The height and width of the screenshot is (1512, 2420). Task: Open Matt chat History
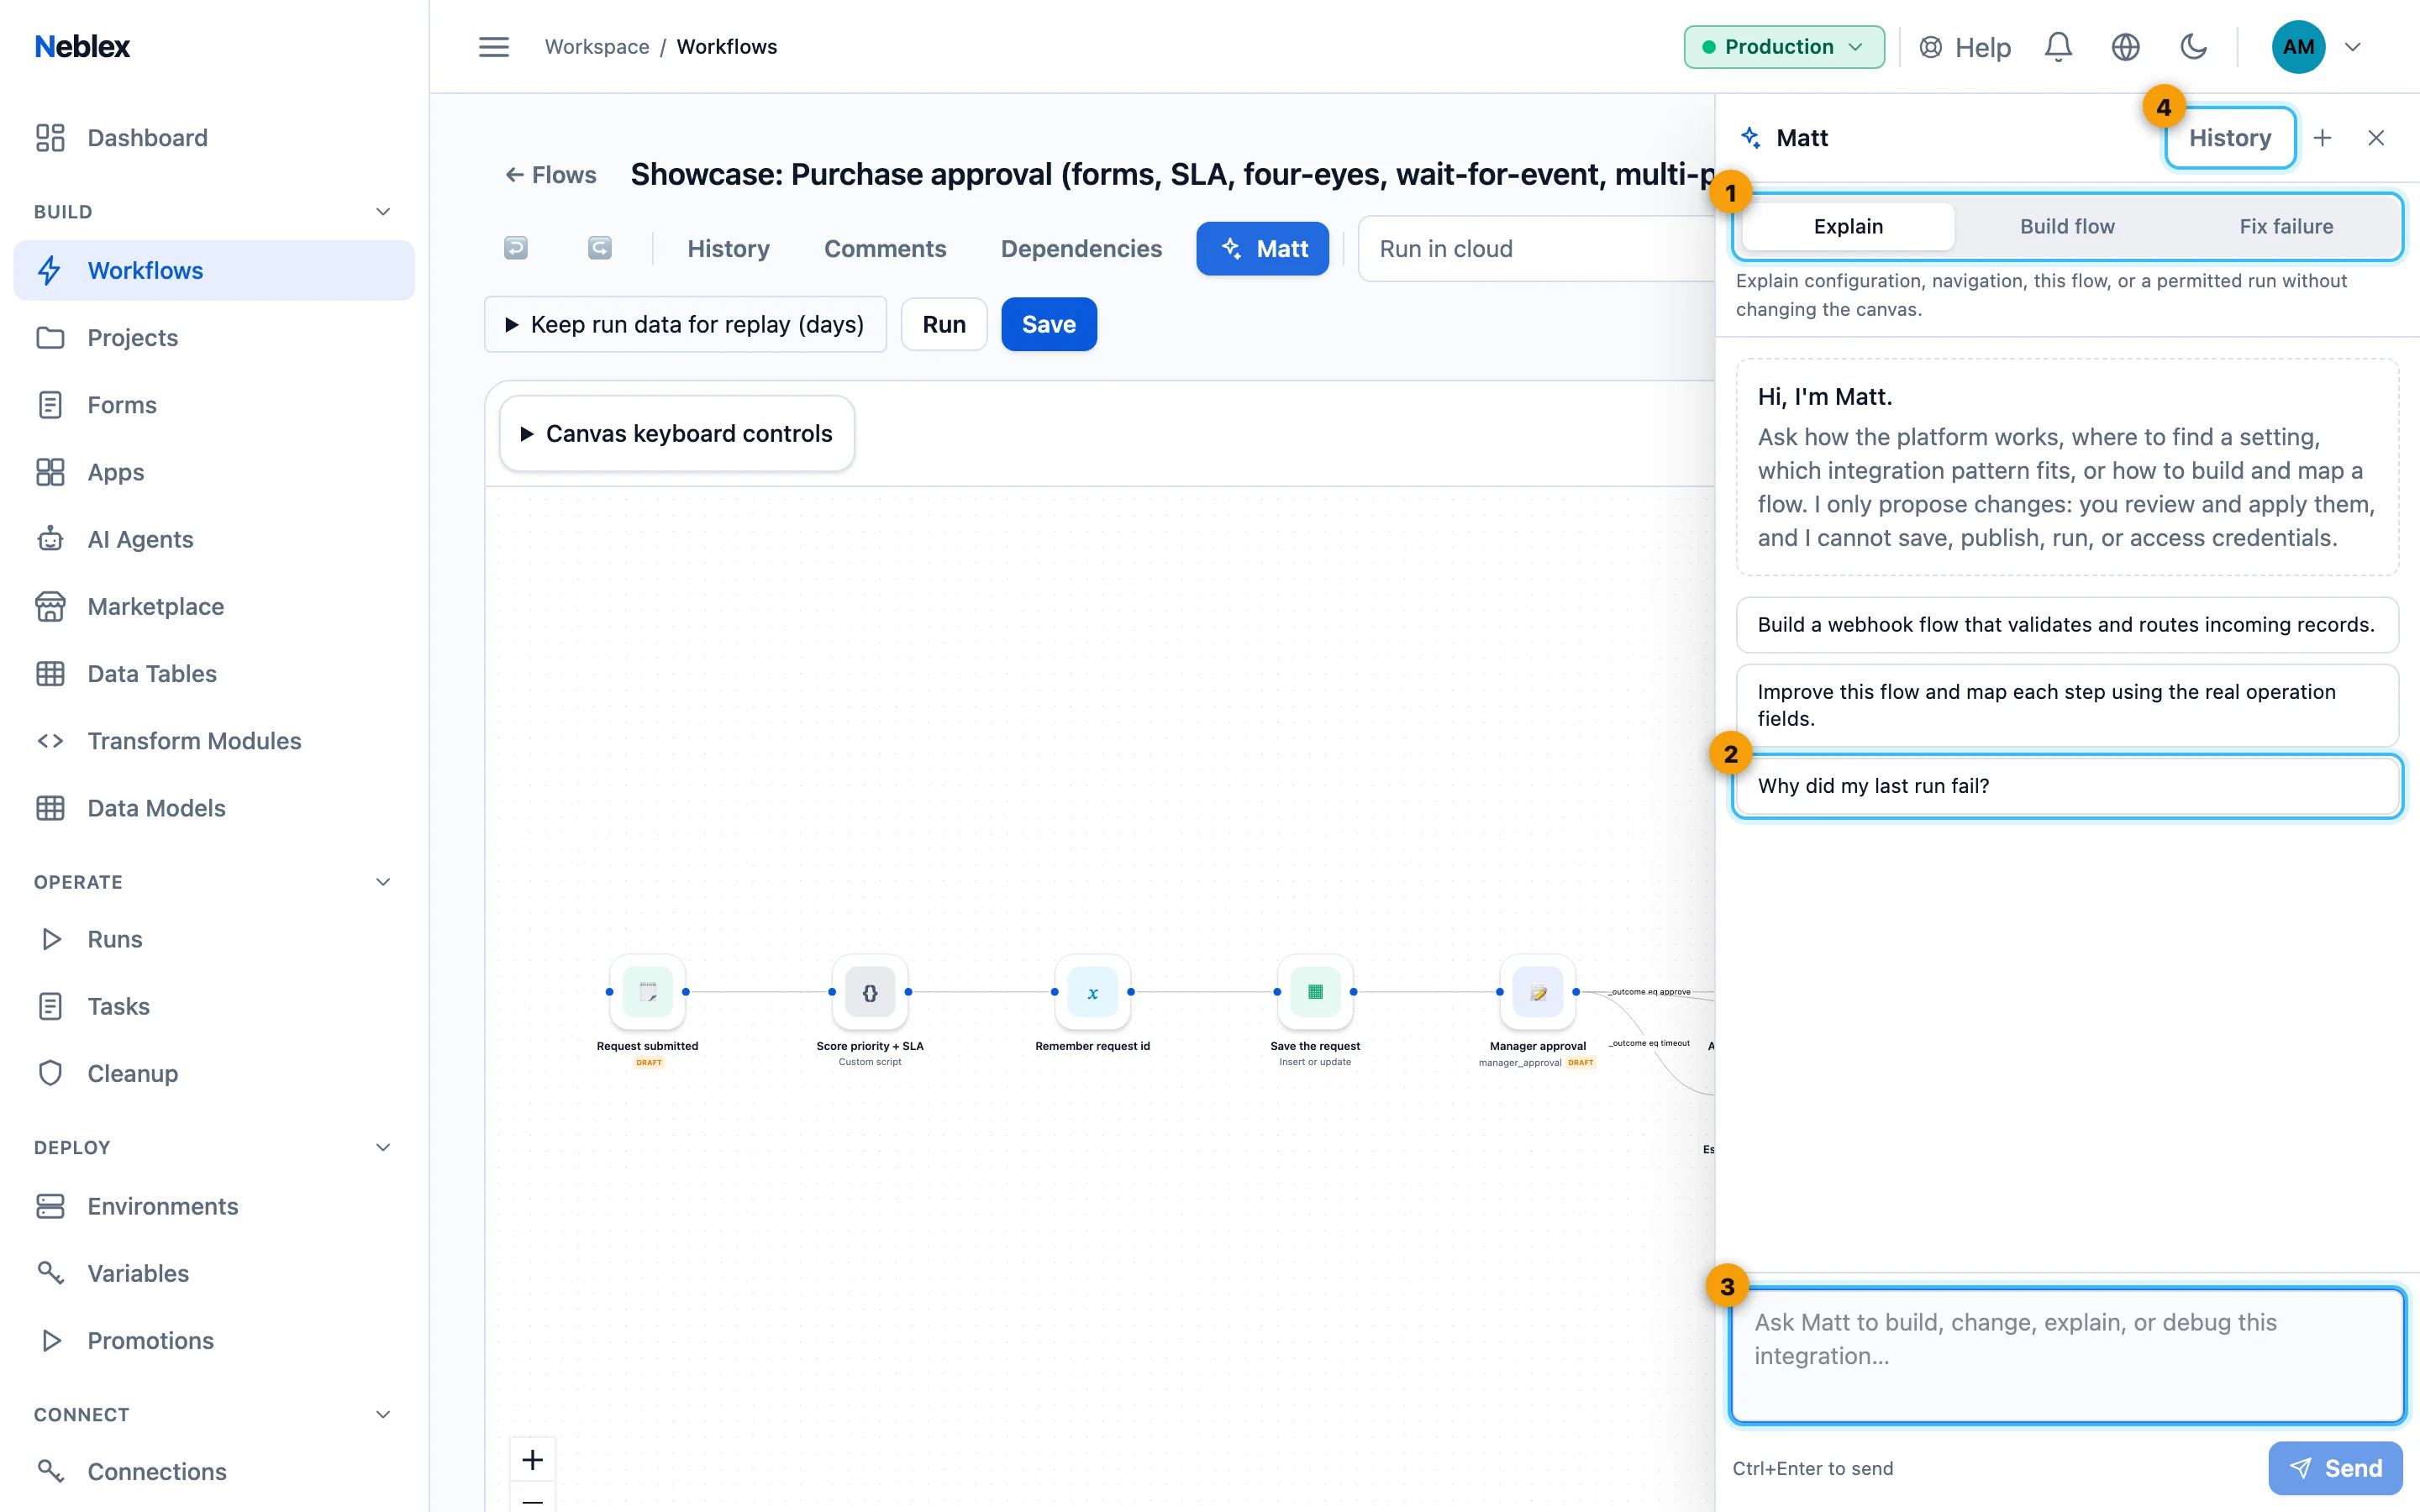2229,138
